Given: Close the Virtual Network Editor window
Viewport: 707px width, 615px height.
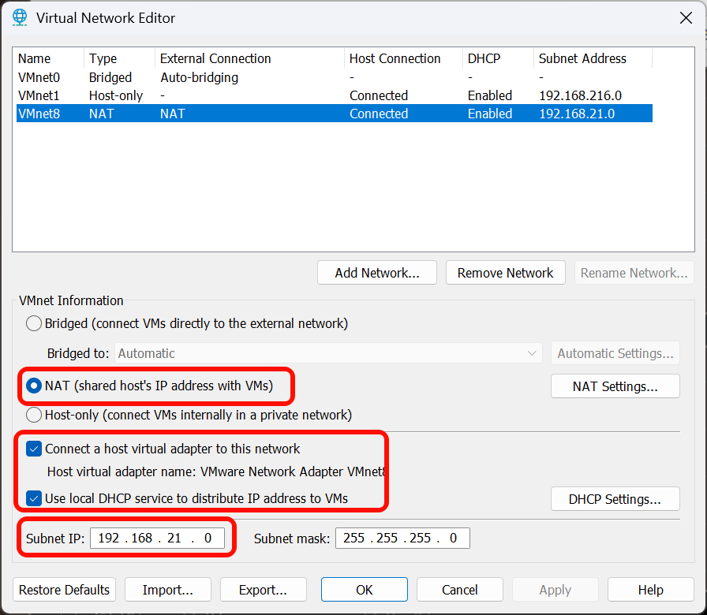Looking at the screenshot, I should pos(686,18).
